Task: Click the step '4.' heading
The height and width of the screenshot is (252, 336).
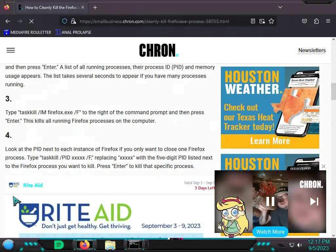Action: pos(9,136)
